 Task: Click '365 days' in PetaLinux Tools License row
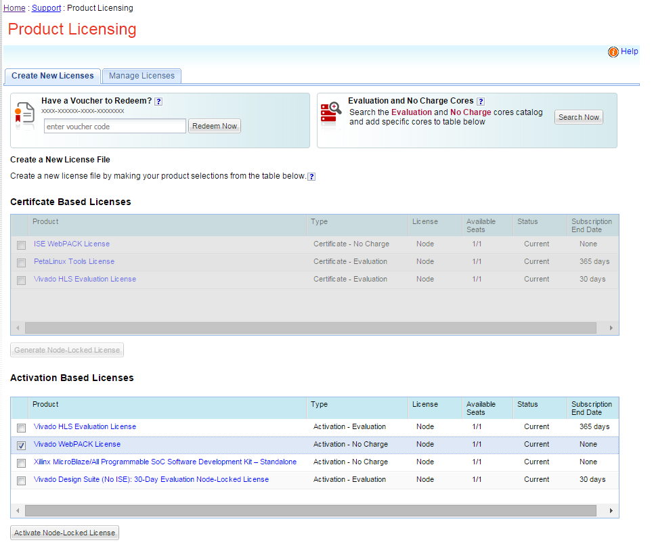pyautogui.click(x=594, y=261)
